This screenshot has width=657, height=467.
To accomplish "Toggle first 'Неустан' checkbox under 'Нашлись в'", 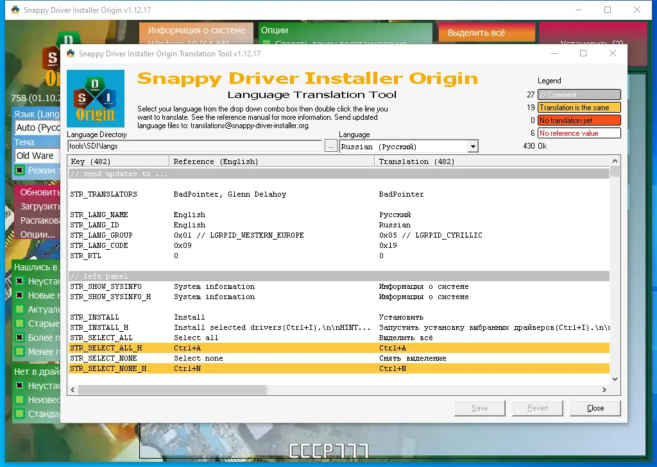I will pos(19,281).
